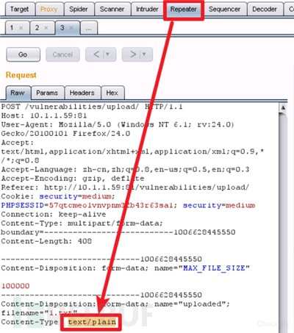The image size is (294, 333).
Task: Switch to the Decoder tab
Action: point(265,10)
